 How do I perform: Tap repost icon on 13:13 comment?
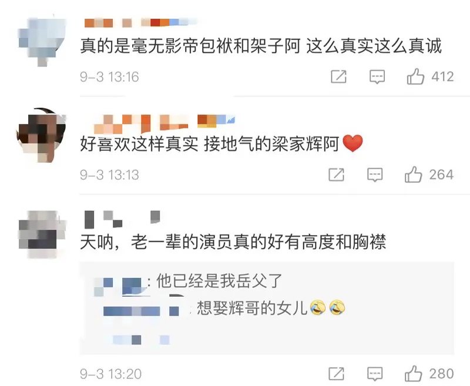336,174
